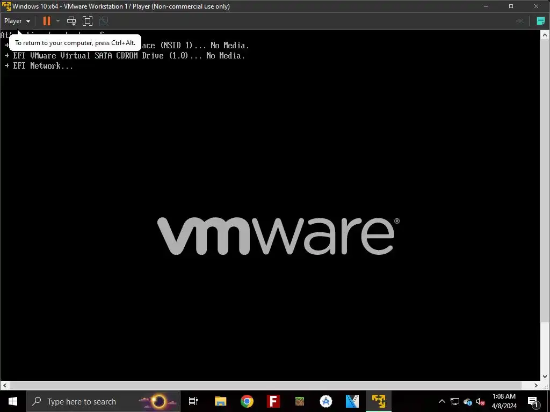Open the green message log icon
Image resolution: width=550 pixels, height=412 pixels.
[x=541, y=21]
